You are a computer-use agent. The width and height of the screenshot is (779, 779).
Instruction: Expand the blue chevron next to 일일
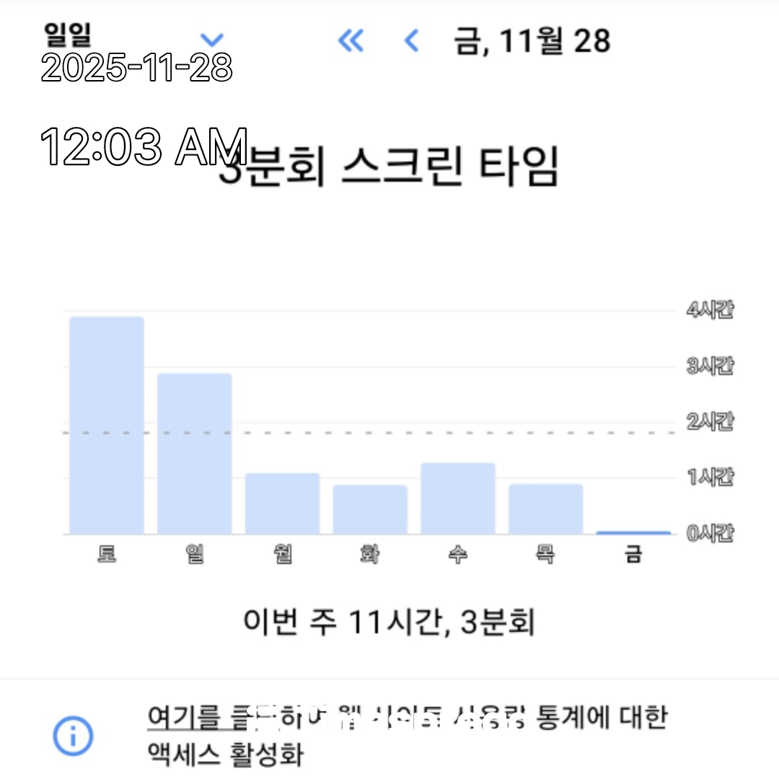coord(211,39)
